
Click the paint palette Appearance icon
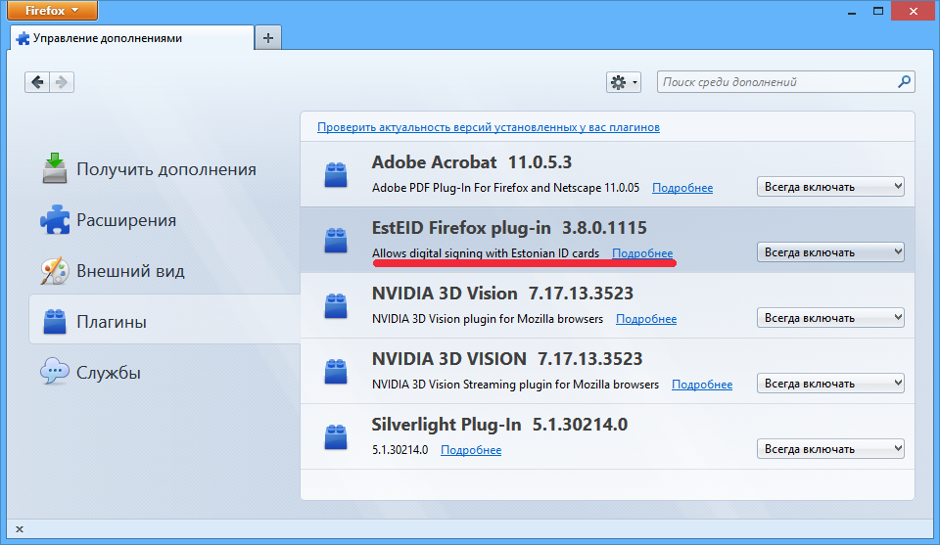pos(55,271)
